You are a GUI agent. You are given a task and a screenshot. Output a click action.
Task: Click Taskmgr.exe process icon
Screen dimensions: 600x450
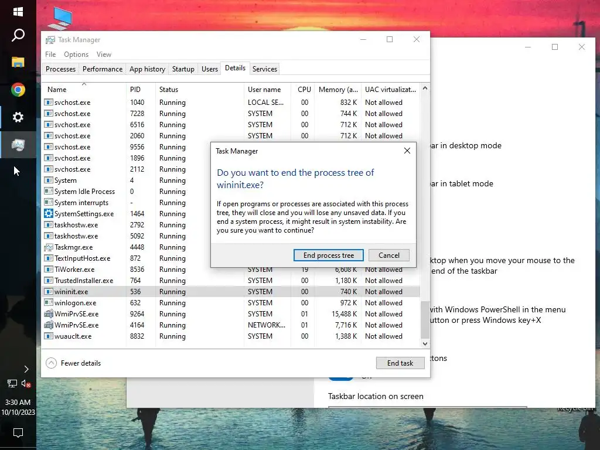coord(49,247)
